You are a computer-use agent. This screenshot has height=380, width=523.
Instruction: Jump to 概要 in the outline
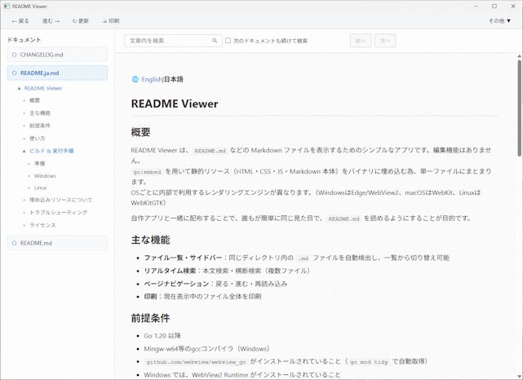click(x=35, y=100)
